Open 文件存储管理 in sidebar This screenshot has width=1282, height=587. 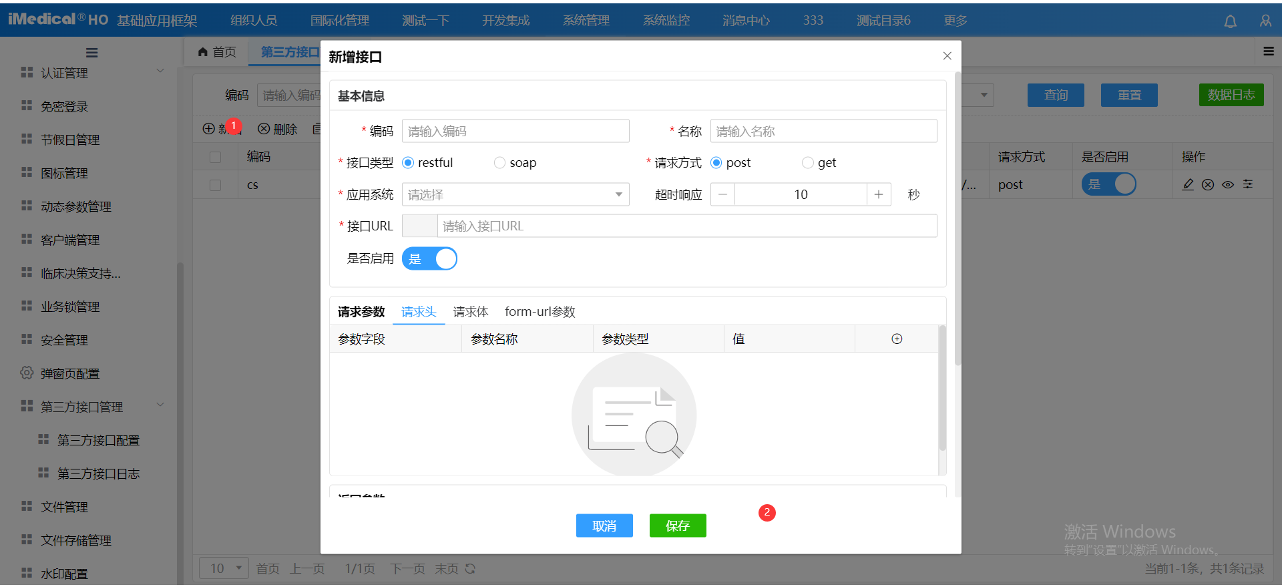(76, 540)
